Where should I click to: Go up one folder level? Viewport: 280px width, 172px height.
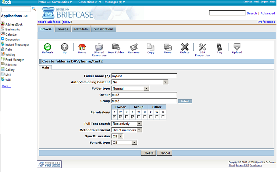tap(64, 47)
